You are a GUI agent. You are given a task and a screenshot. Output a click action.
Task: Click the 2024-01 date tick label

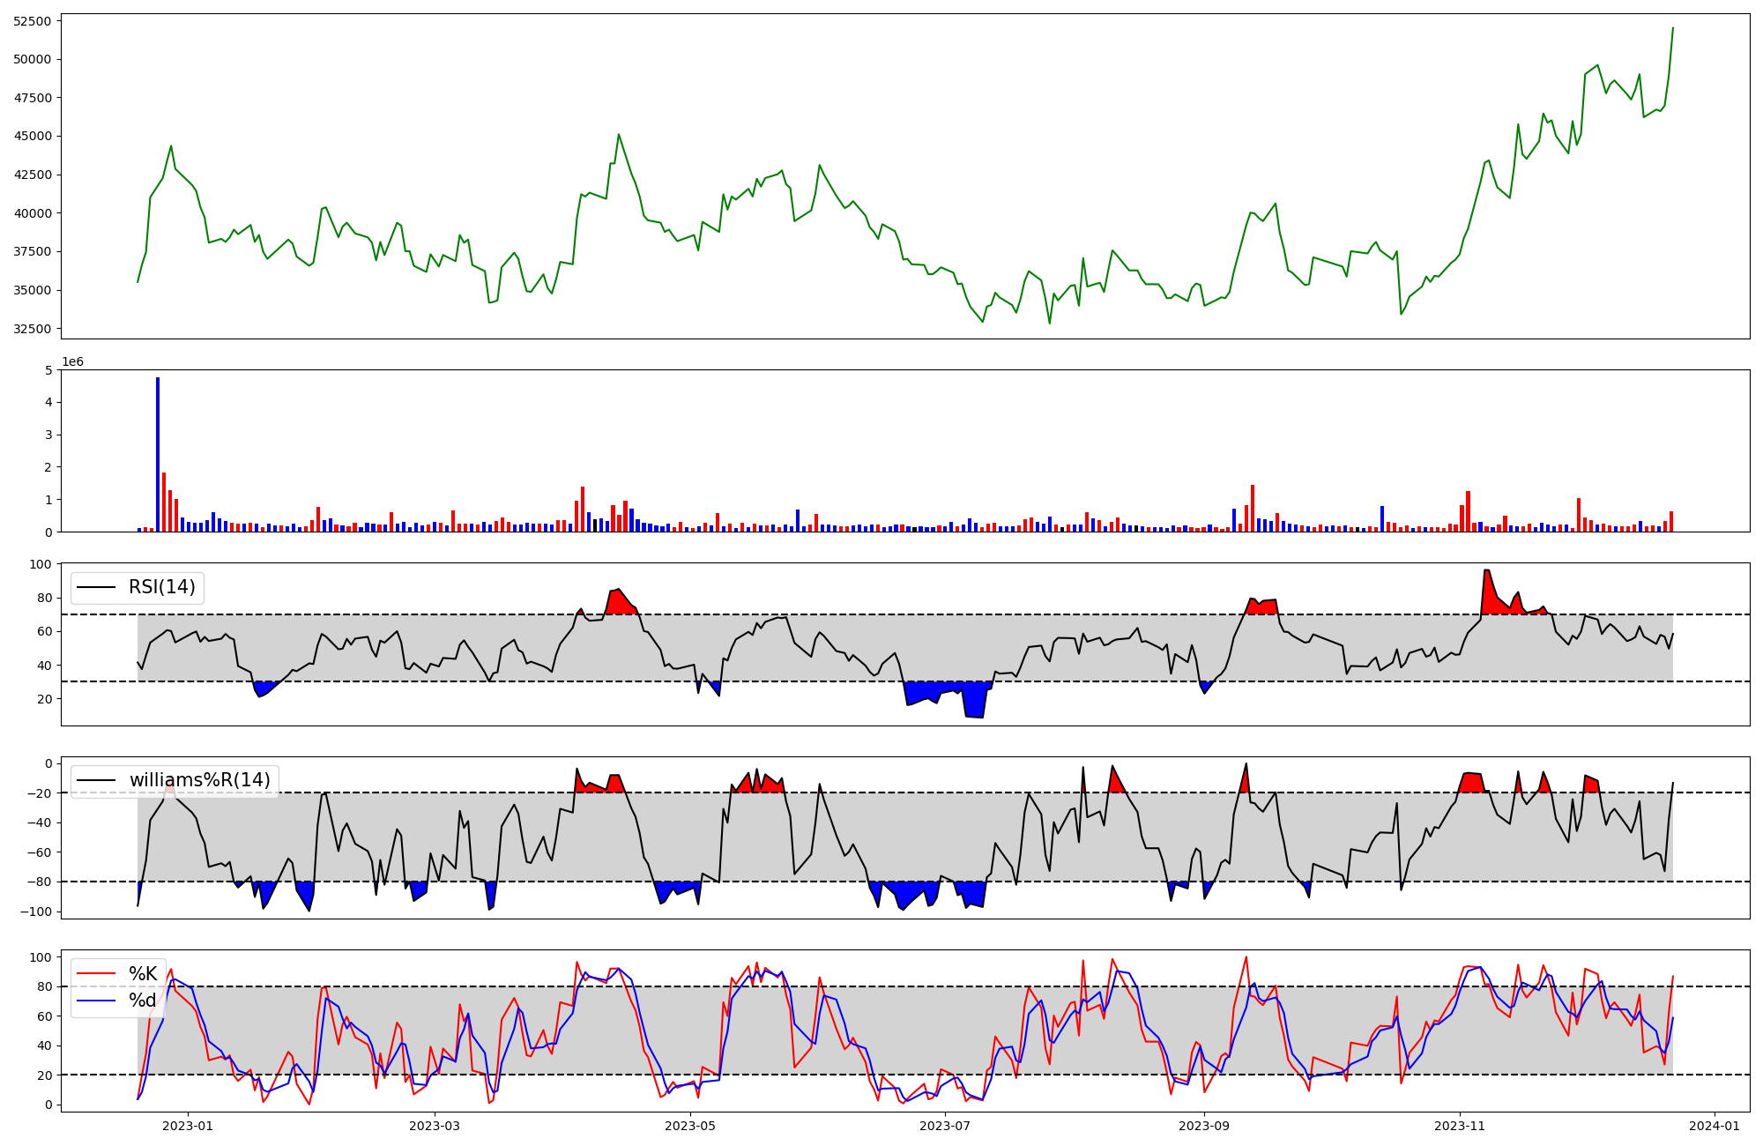coord(1715,1126)
